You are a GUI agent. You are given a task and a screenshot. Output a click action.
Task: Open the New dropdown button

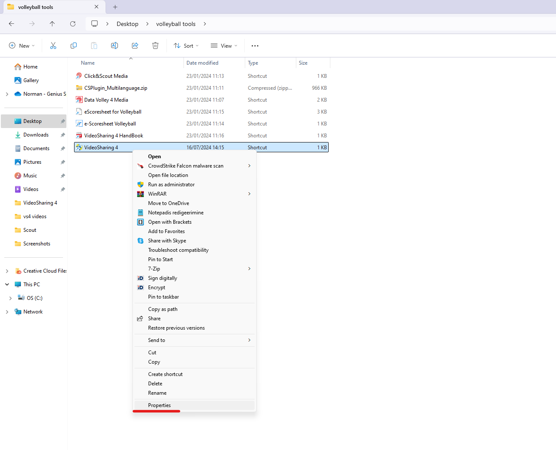coord(22,46)
